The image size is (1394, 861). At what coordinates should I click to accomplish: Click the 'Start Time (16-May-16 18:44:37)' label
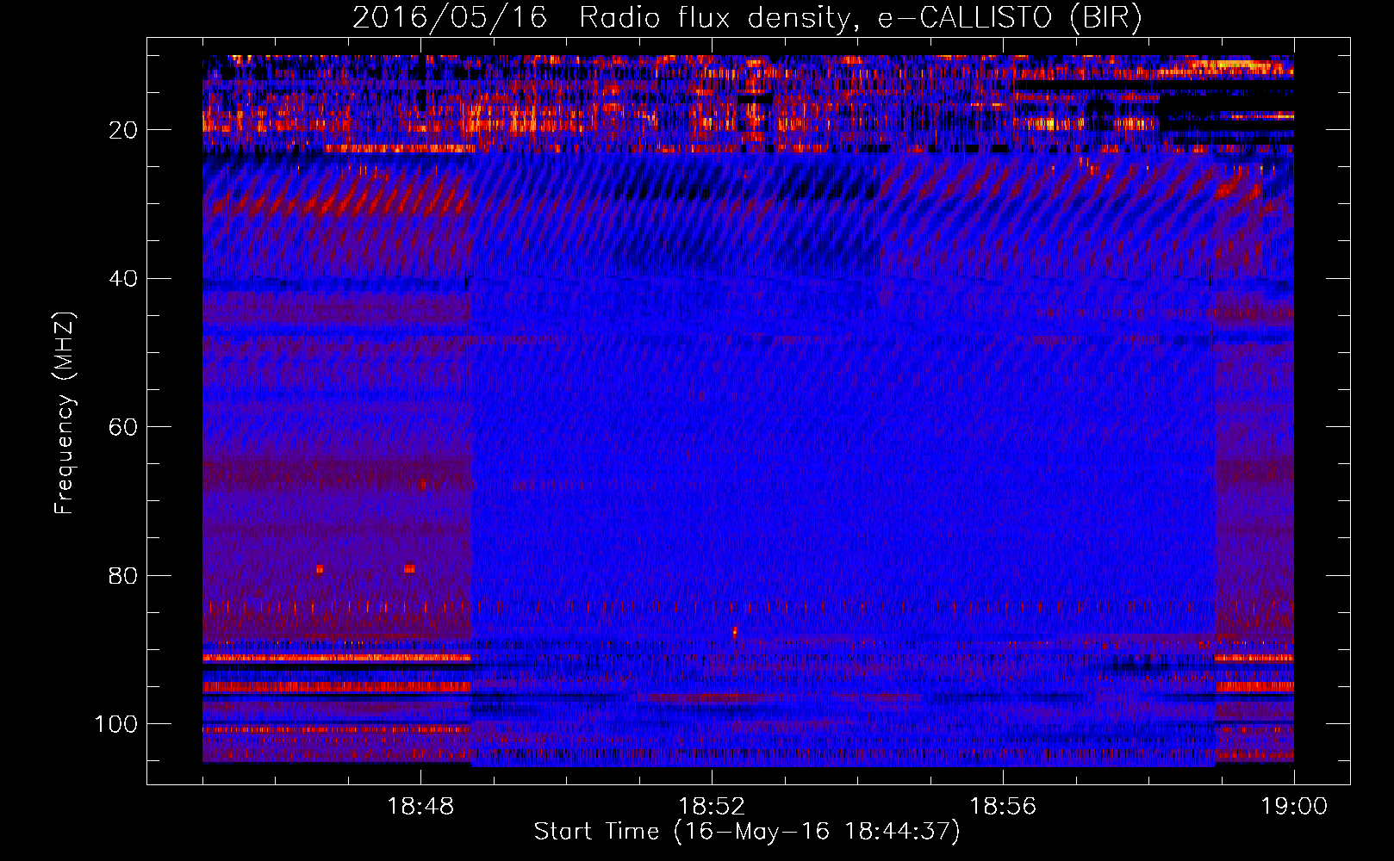(x=747, y=832)
